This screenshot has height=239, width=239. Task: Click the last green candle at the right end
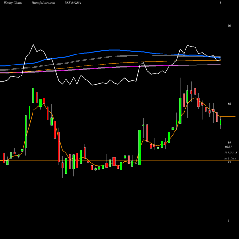click(x=221, y=122)
